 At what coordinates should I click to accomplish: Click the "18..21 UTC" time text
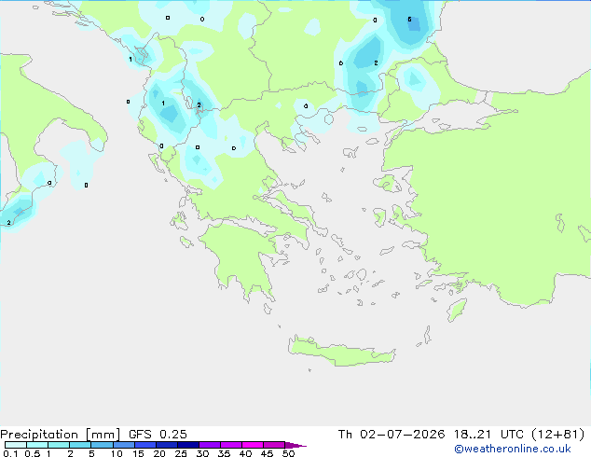tap(488, 435)
